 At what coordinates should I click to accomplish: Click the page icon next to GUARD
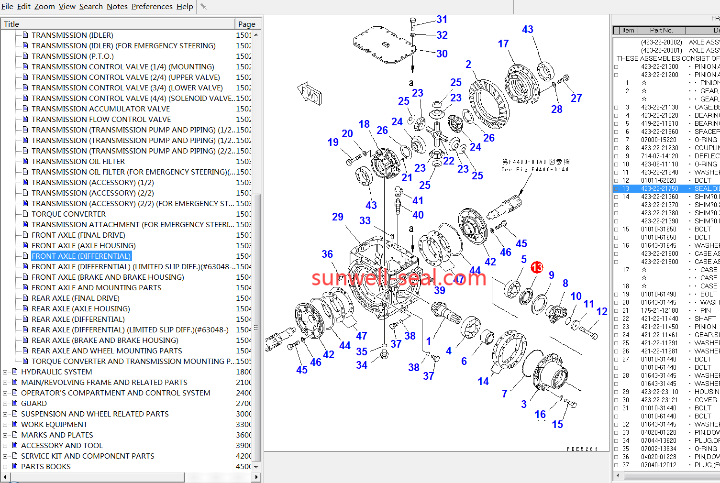click(x=15, y=404)
